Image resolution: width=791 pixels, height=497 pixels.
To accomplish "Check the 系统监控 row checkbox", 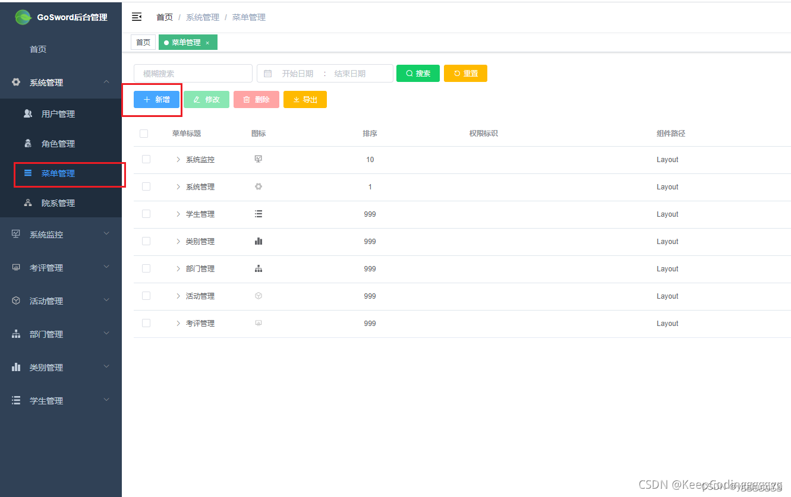I will (x=146, y=159).
